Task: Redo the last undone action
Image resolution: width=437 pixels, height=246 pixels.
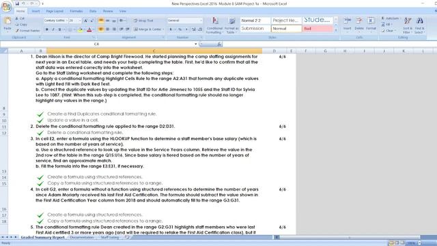Action: tap(32, 3)
